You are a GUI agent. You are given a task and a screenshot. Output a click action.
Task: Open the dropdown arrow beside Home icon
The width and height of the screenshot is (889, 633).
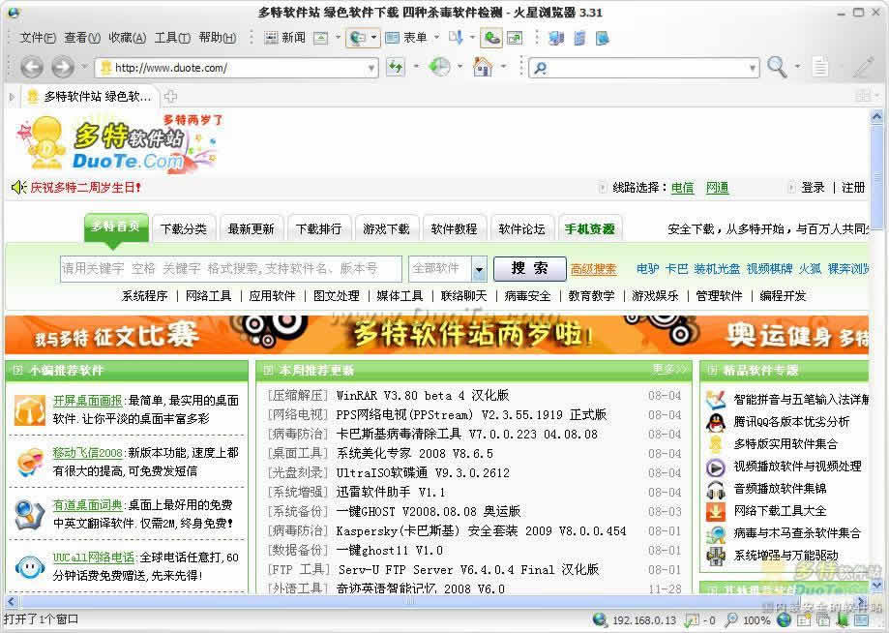(x=503, y=67)
